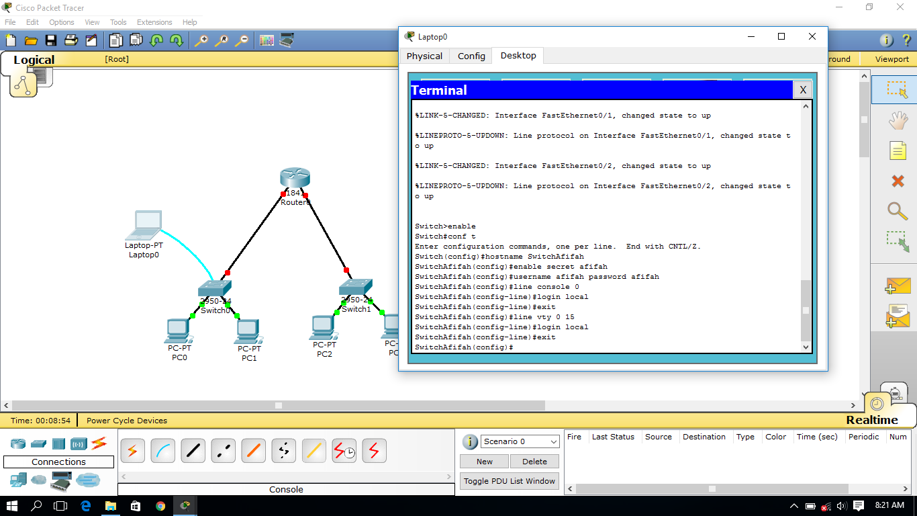
Task: Open the color palette toolbar icon
Action: pos(267,40)
